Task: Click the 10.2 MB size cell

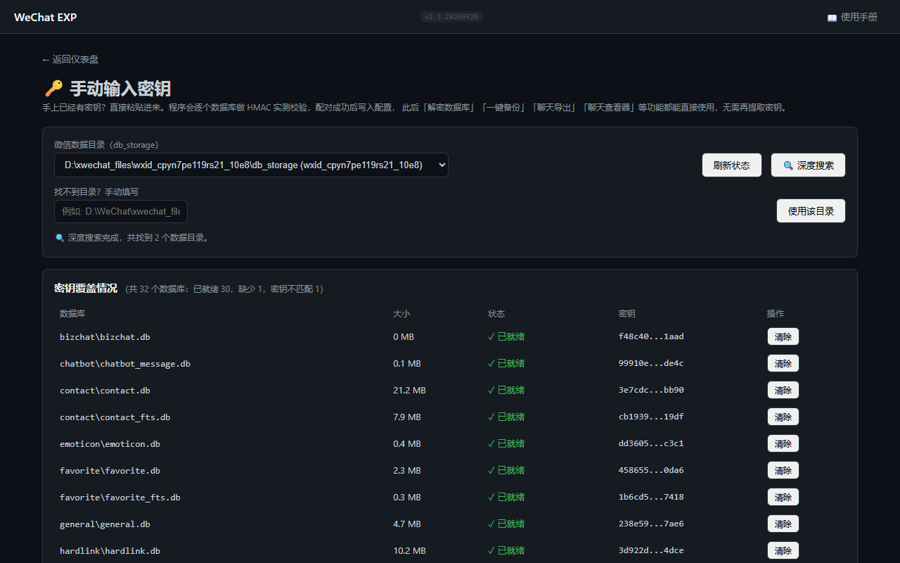Action: tap(409, 551)
